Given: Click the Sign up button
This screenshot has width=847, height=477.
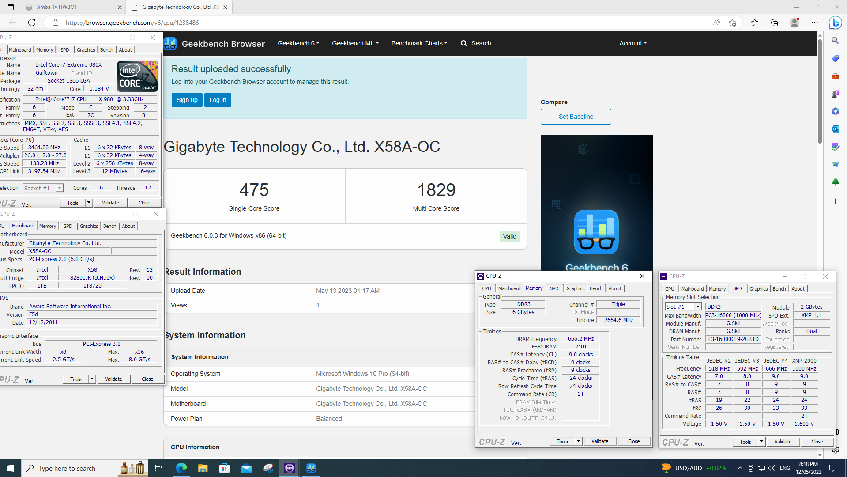Looking at the screenshot, I should 187,100.
